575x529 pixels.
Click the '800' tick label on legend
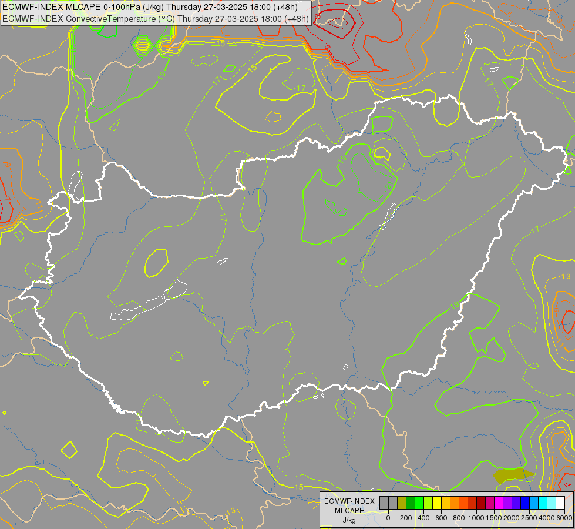point(459,518)
